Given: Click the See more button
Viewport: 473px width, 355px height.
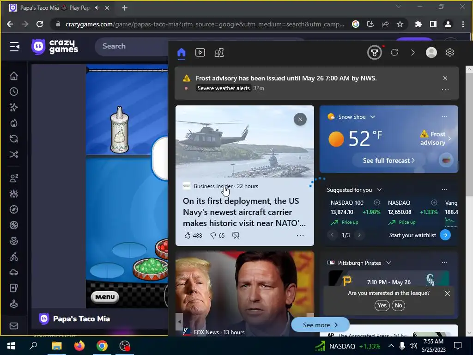Looking at the screenshot, I should (x=320, y=325).
